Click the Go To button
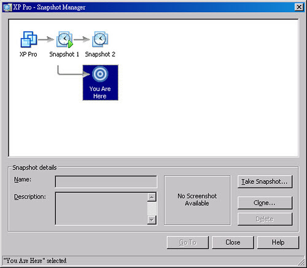The image size is (307, 268). 188,242
